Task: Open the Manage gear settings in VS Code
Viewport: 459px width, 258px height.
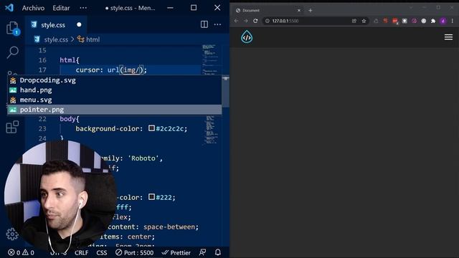Action: 12,234
